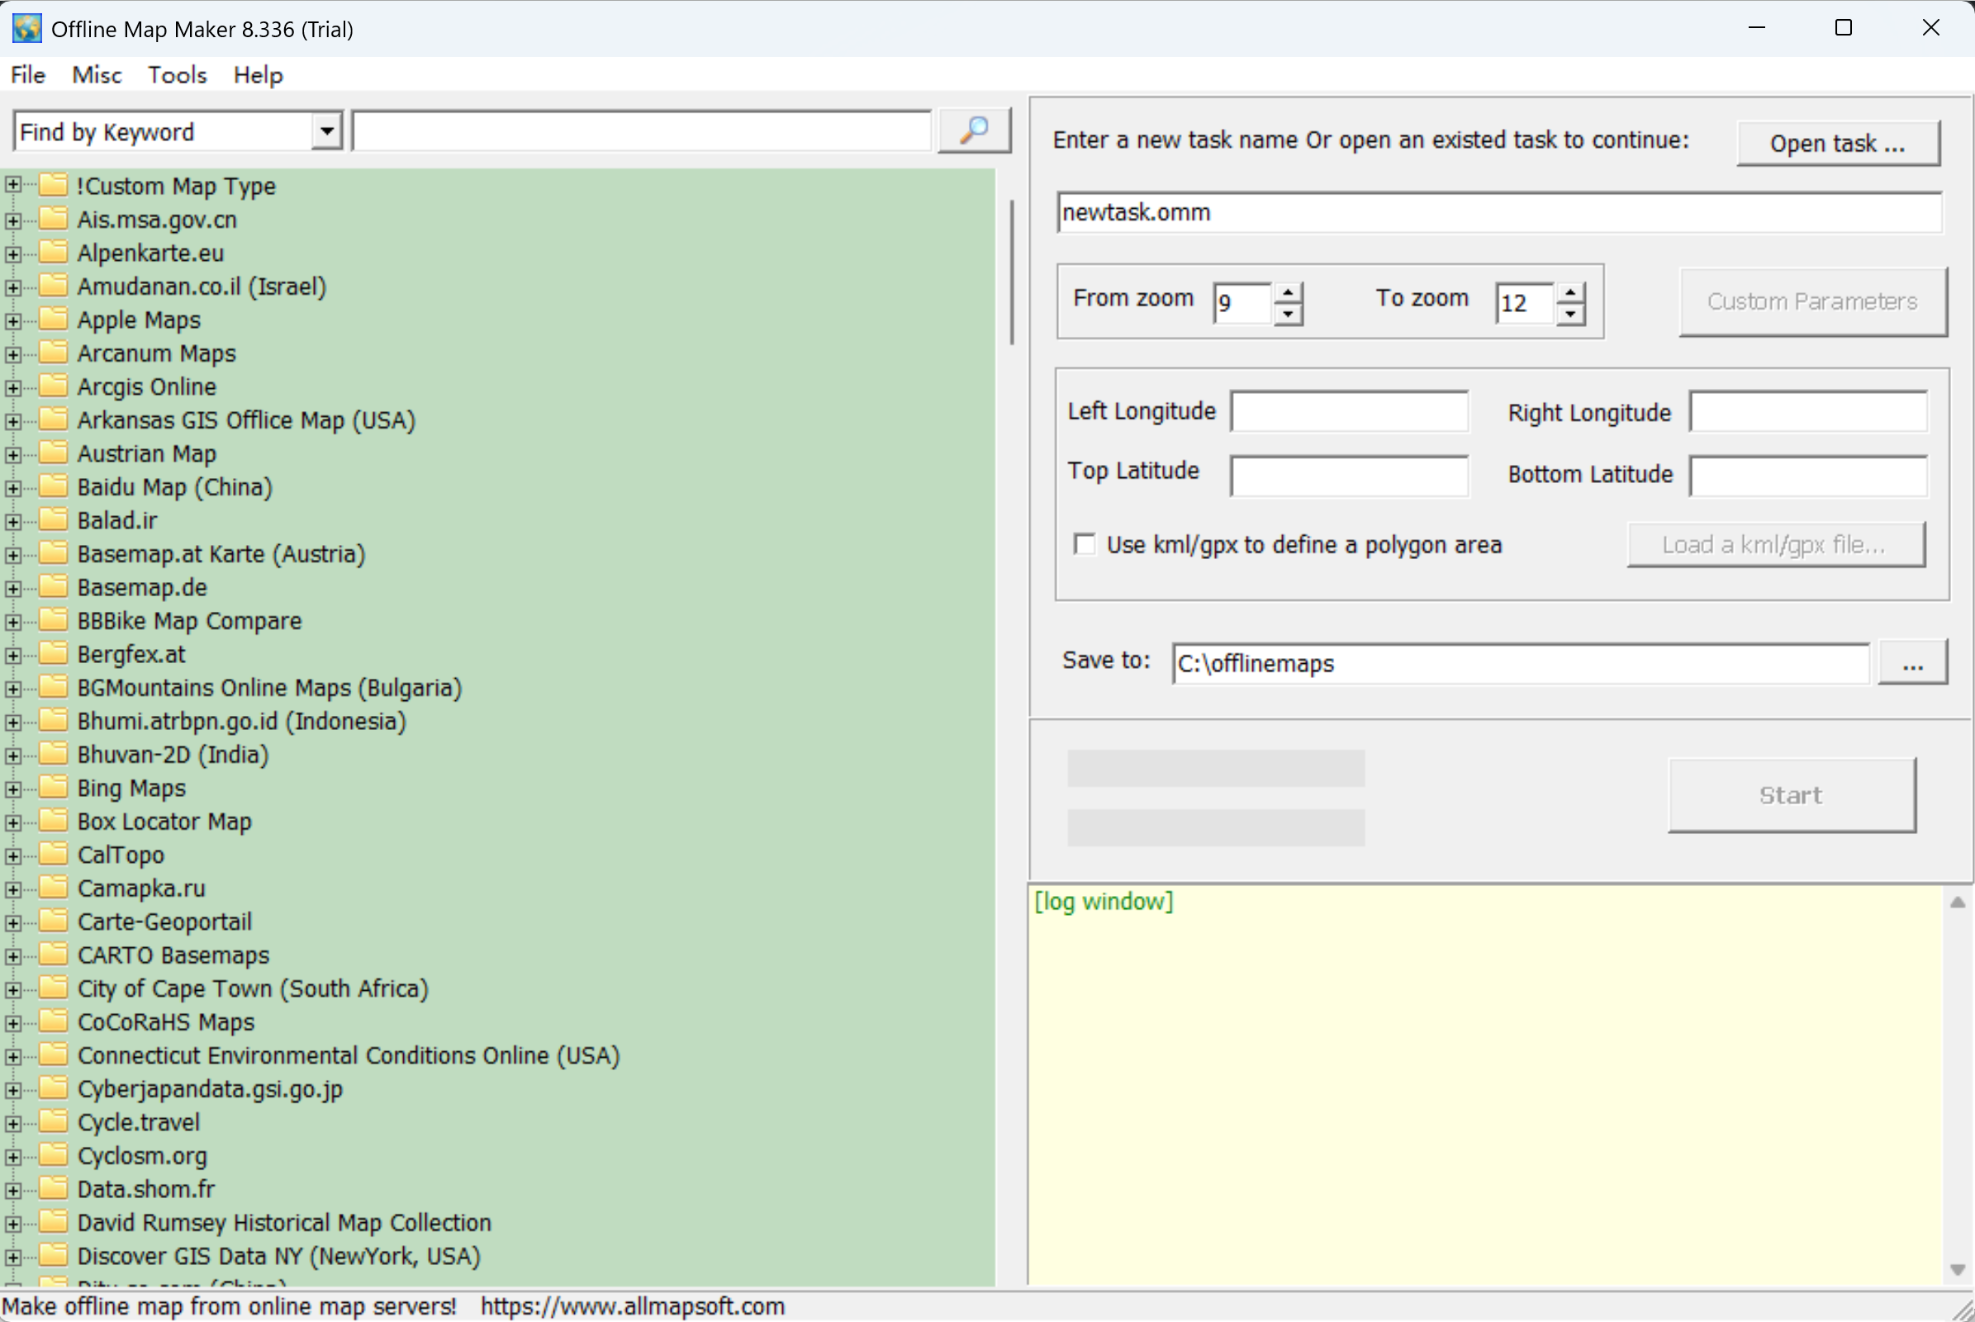Click the Arcgis Online folder icon
The width and height of the screenshot is (1975, 1322).
click(53, 386)
